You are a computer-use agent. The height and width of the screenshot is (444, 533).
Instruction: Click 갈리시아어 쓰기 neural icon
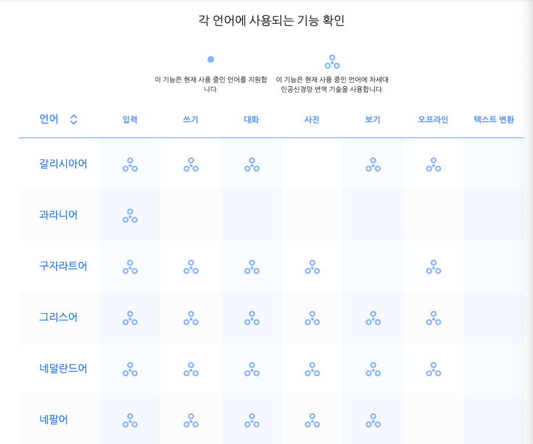[x=191, y=165]
